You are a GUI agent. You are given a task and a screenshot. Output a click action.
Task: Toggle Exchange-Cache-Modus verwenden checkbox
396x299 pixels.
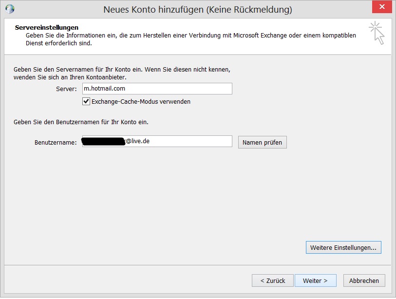pos(86,101)
